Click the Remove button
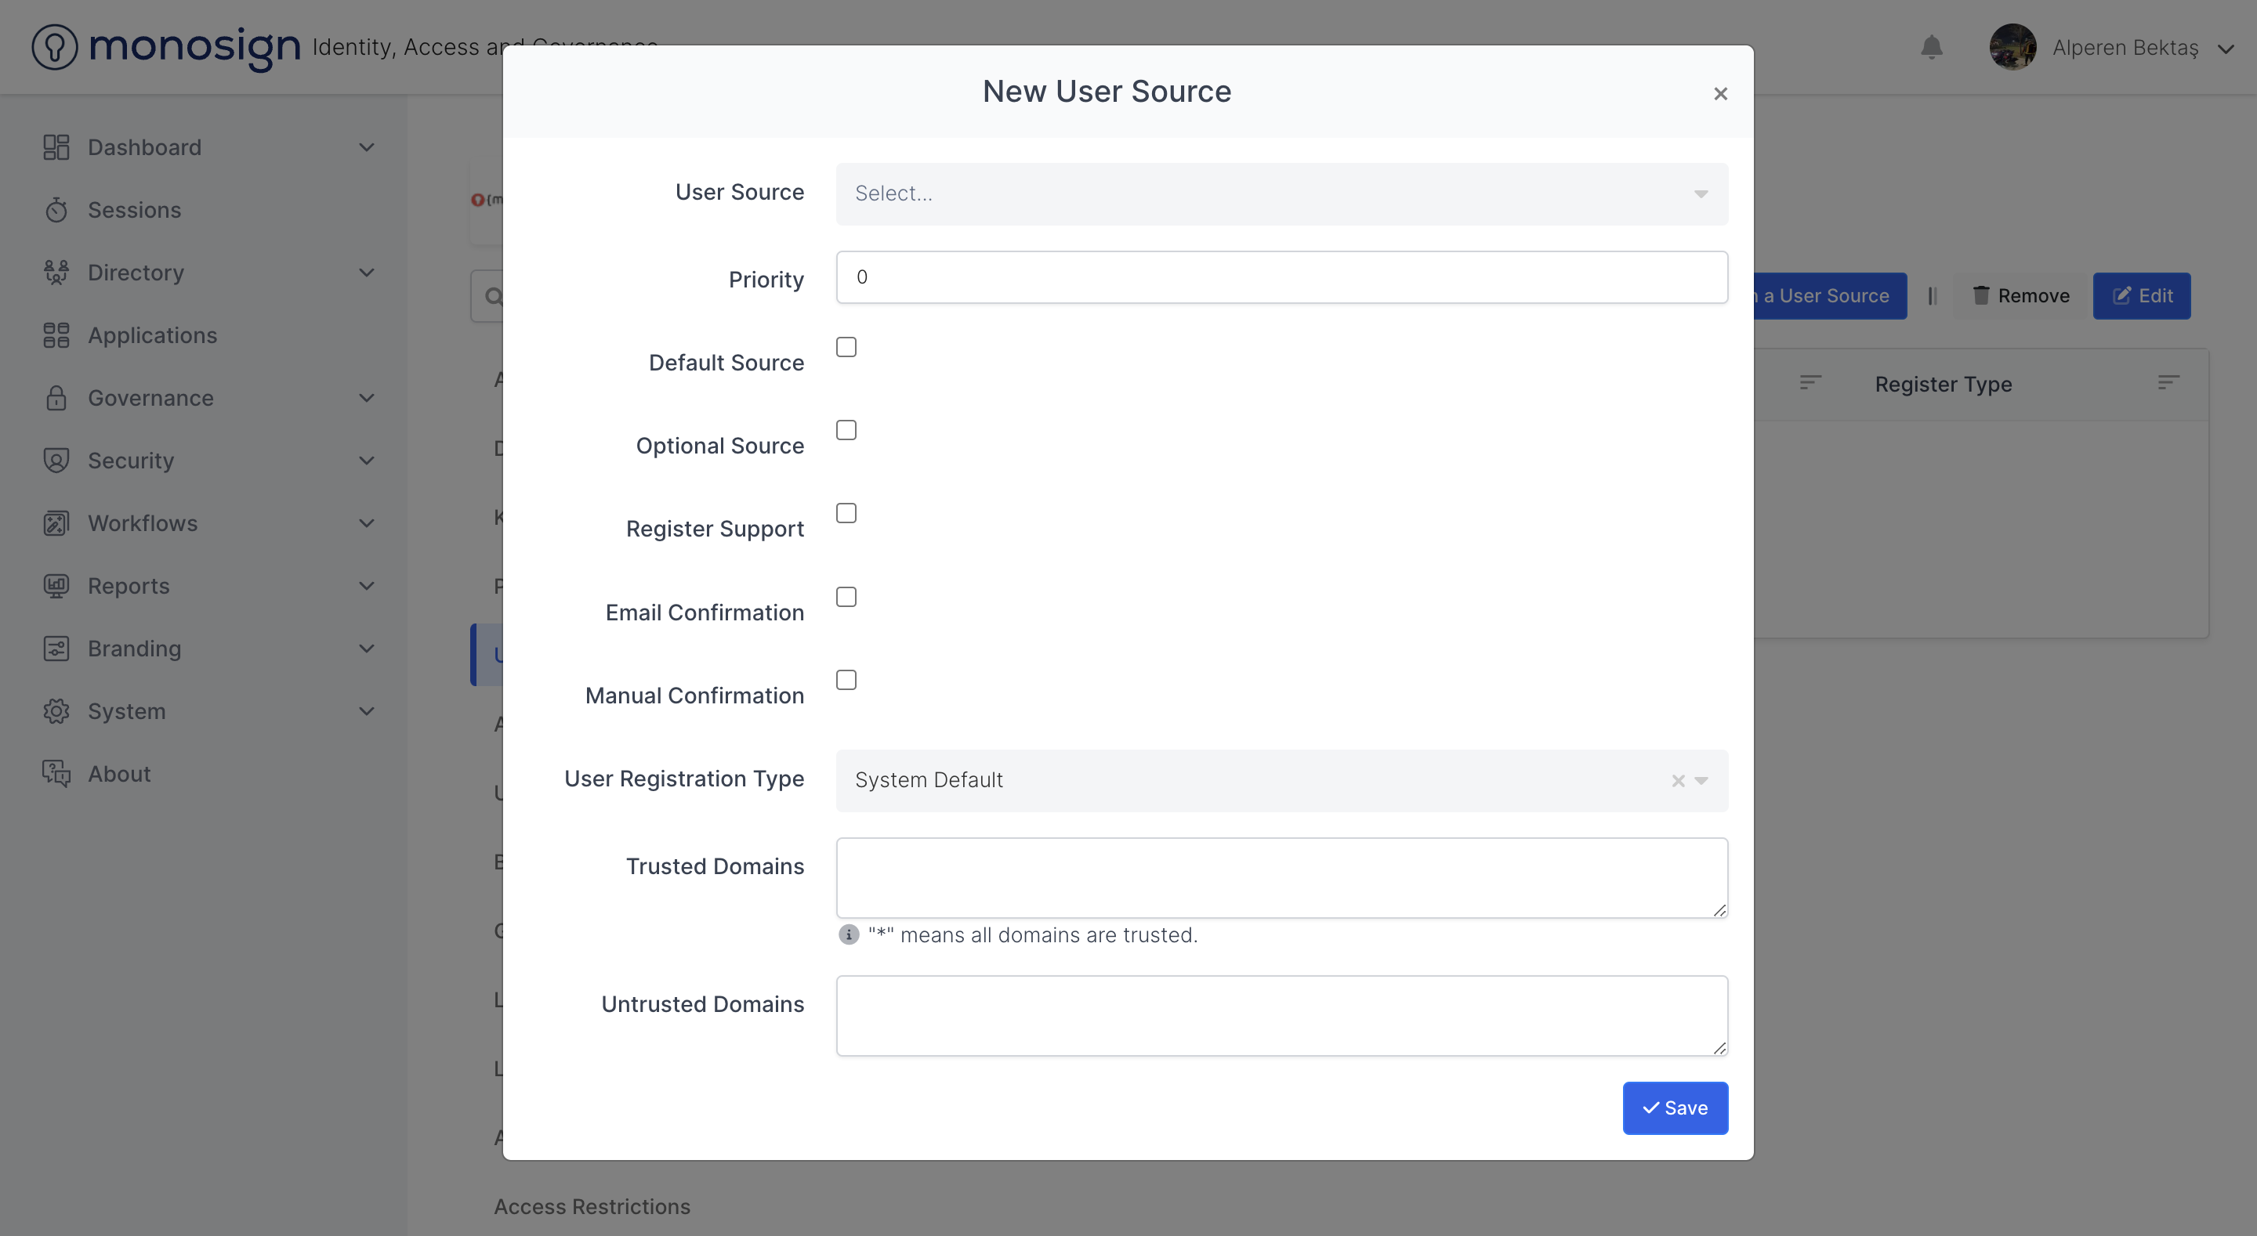This screenshot has width=2257, height=1236. (x=2020, y=296)
